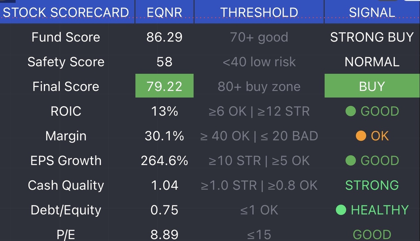The height and width of the screenshot is (241, 420).
Task: Click the bright green dot beside HEALTHY
Action: [341, 210]
